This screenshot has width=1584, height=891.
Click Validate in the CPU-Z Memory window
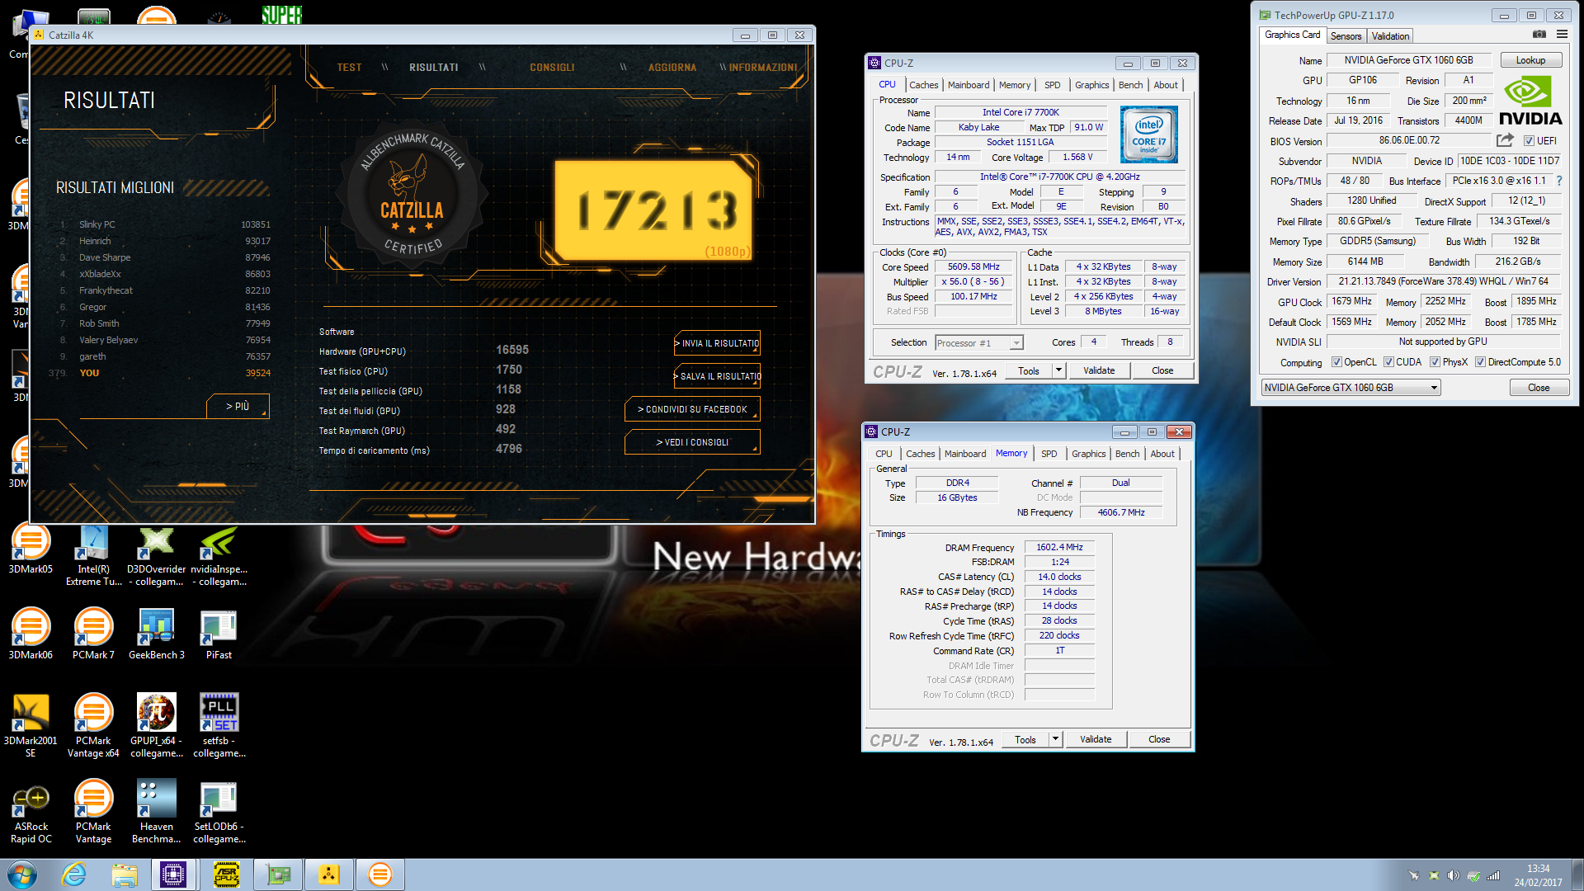tap(1096, 739)
